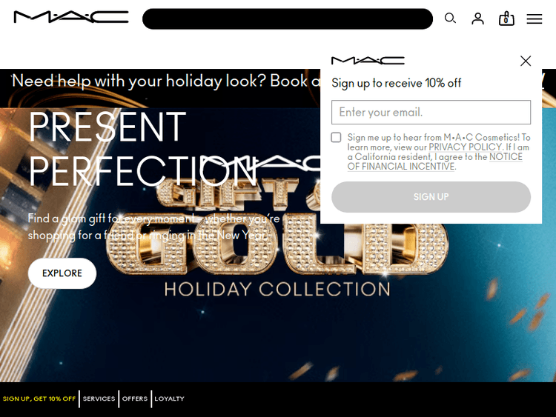Click the black search bar
The height and width of the screenshot is (417, 556).
[288, 19]
